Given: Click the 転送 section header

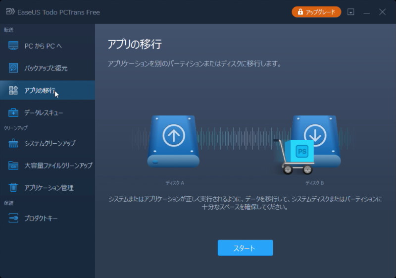Looking at the screenshot, I should click(8, 30).
